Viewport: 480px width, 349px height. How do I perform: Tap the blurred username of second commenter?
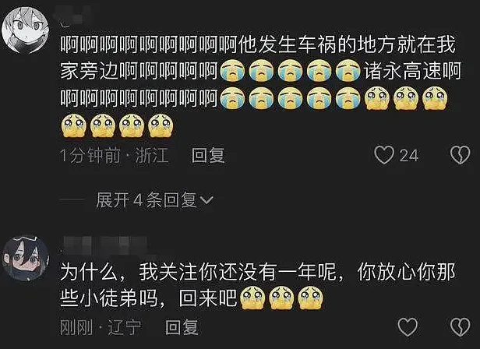point(103,245)
